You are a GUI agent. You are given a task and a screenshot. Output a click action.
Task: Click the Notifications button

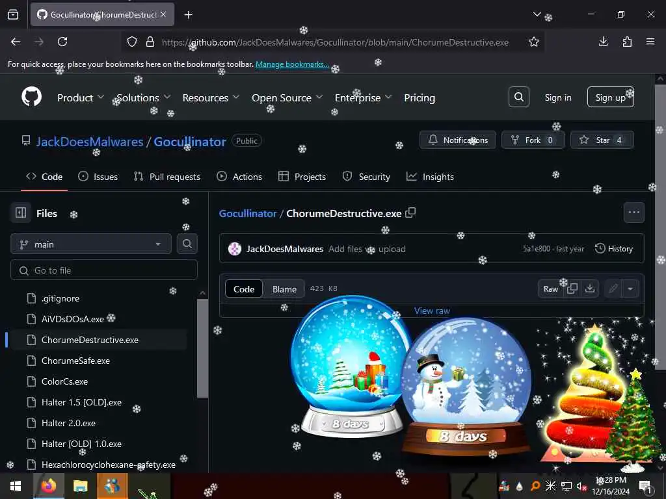[x=457, y=140]
